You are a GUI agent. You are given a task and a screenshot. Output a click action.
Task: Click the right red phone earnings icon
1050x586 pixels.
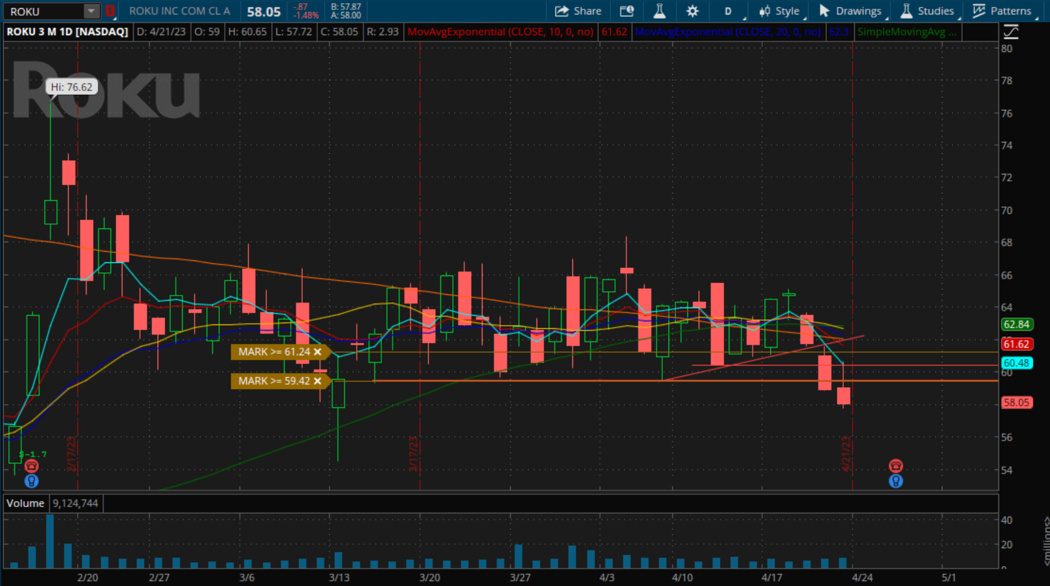click(x=896, y=466)
